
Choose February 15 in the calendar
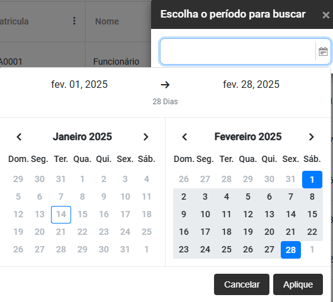312,215
